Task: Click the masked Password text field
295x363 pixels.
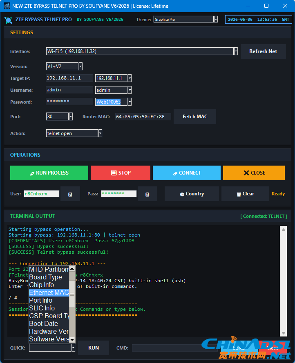Action: pos(69,102)
